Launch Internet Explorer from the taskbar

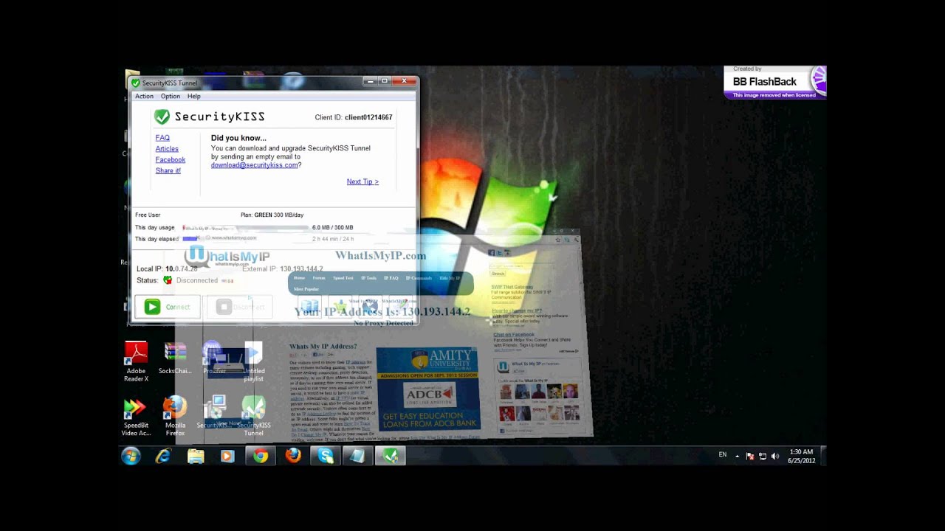click(x=163, y=457)
